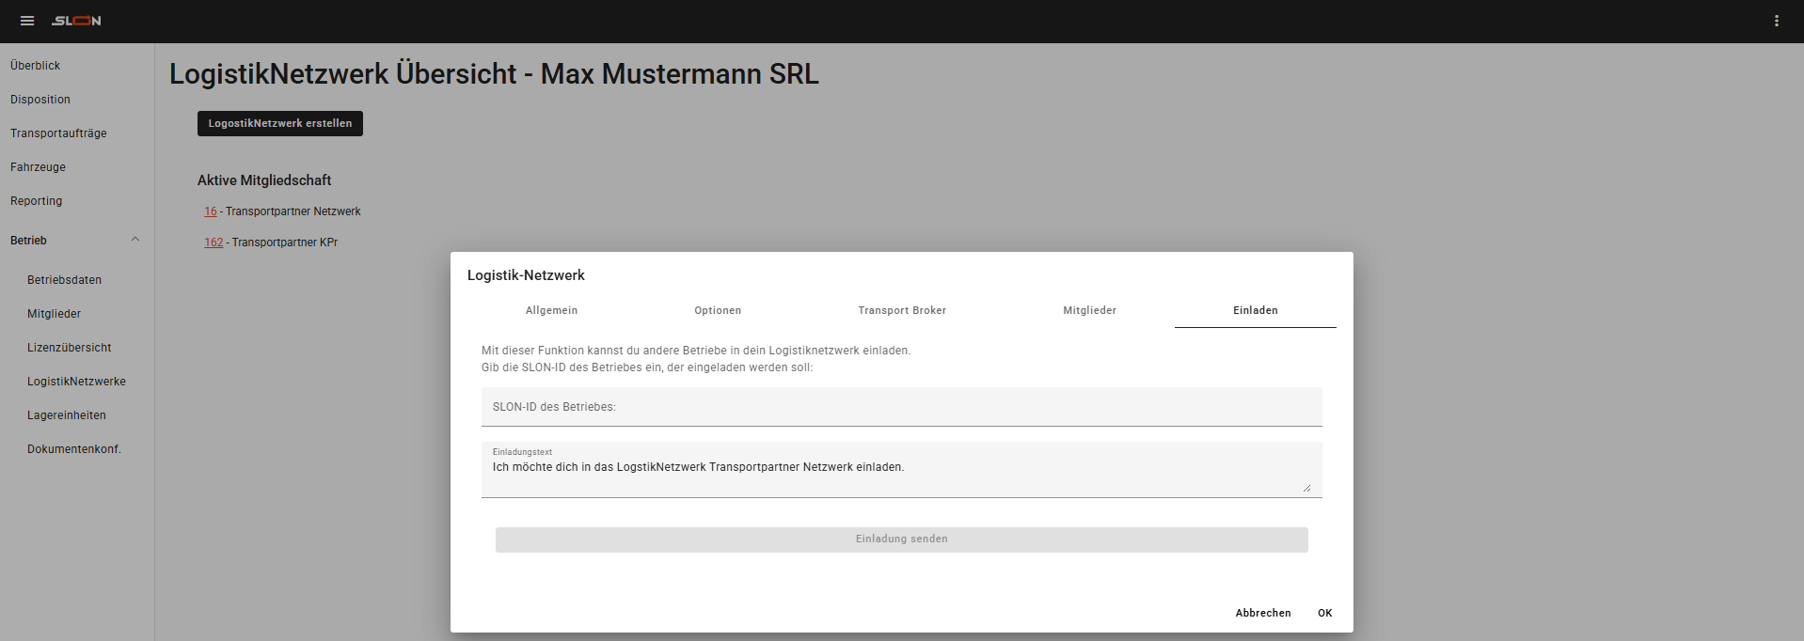Go to the Mitglieder tab

[x=1089, y=310]
